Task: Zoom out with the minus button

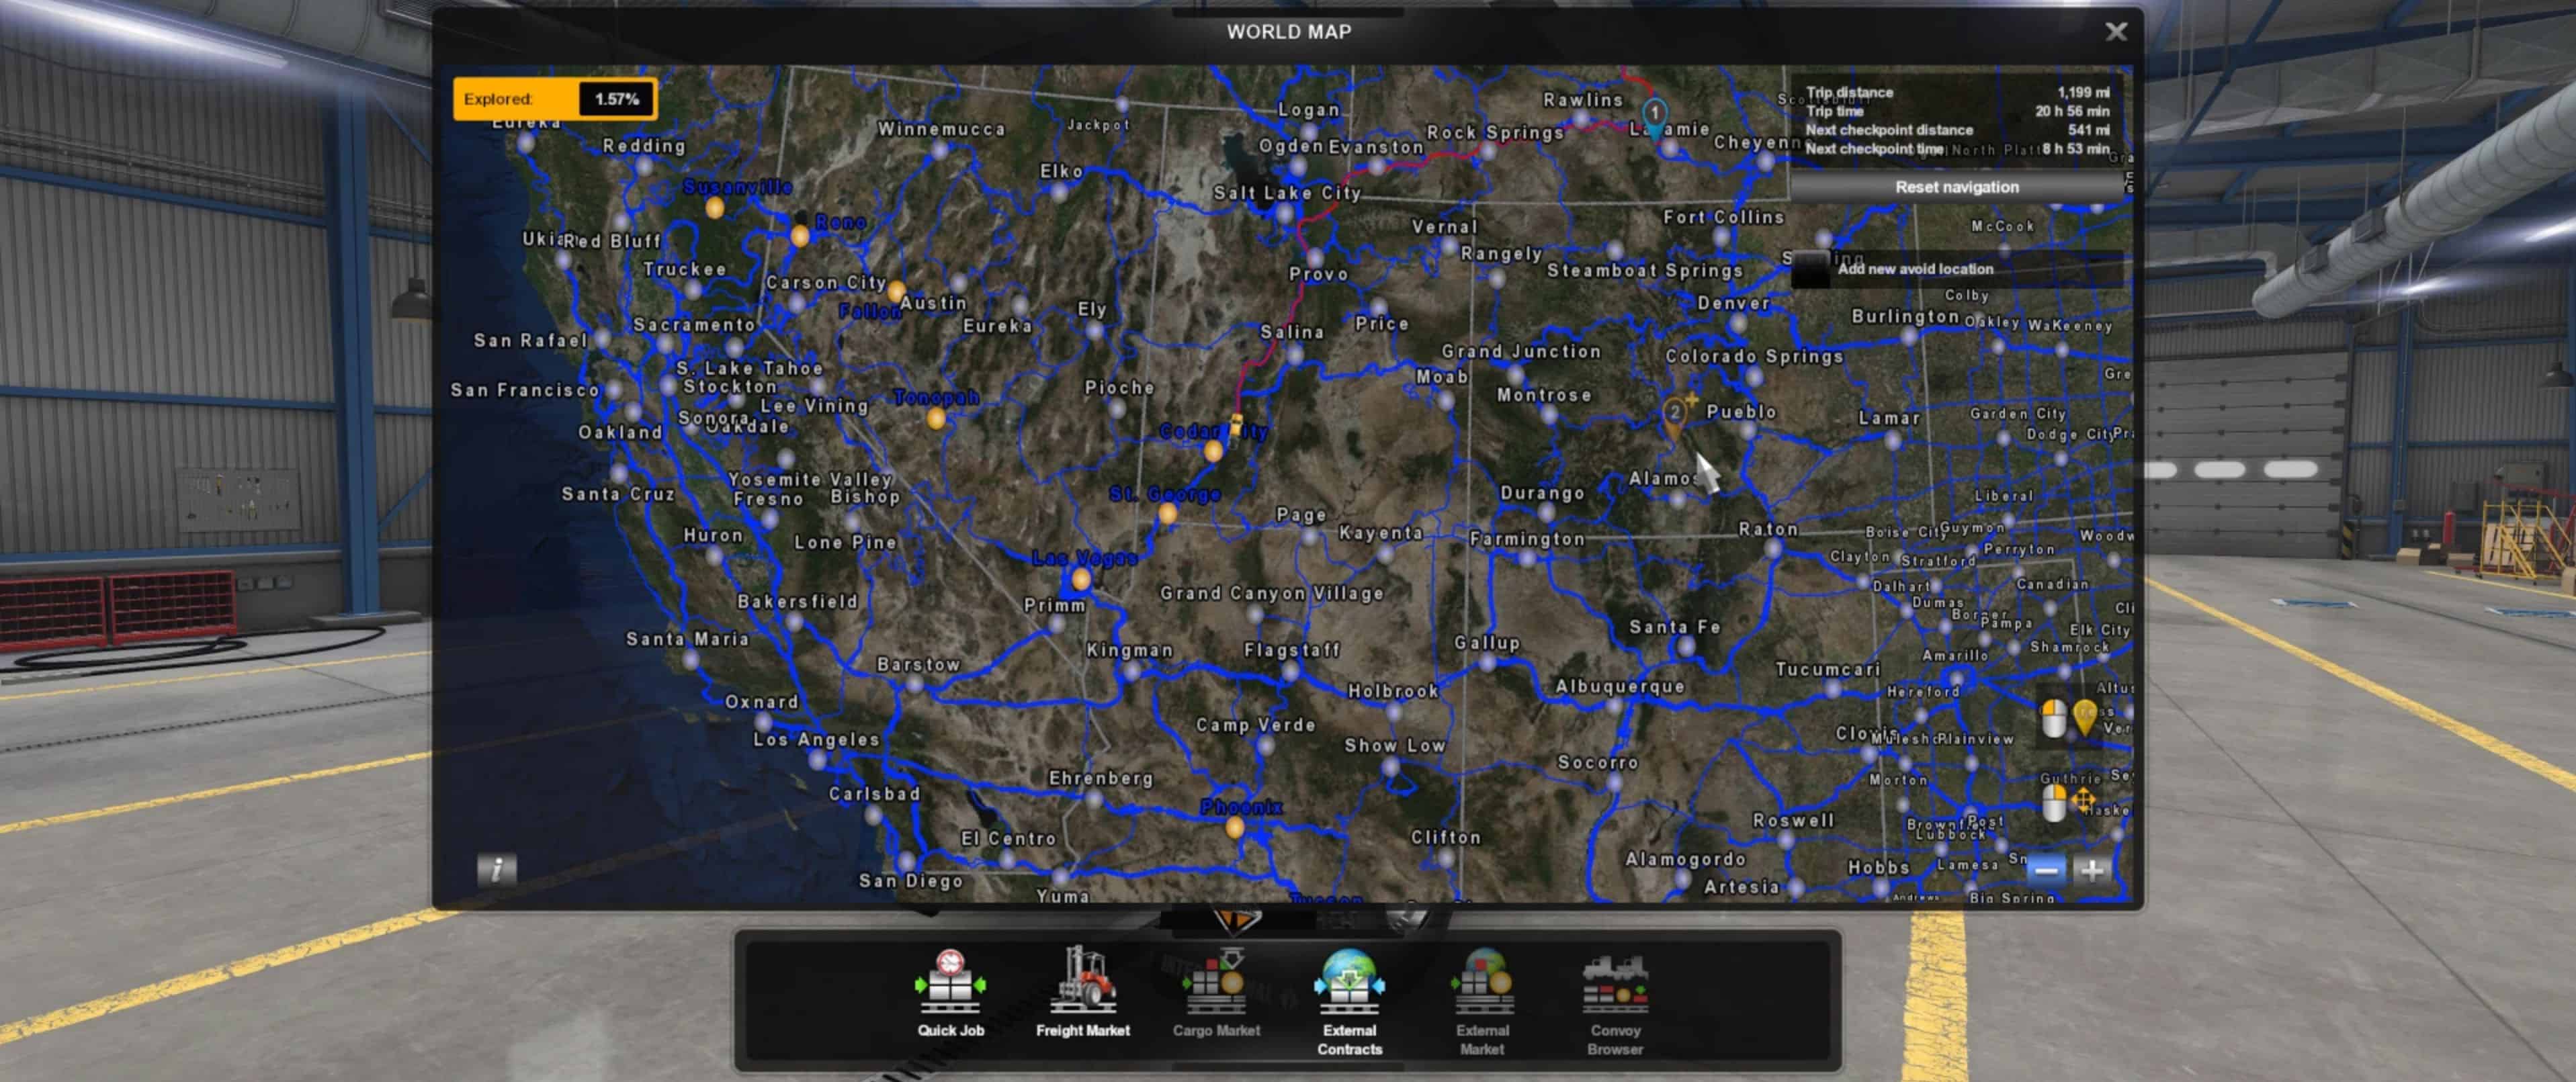Action: (2046, 871)
